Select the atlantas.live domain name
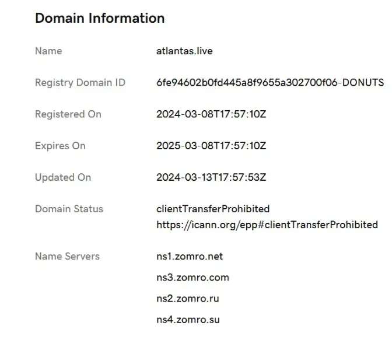Screen dimensions: 392x347 pos(184,51)
